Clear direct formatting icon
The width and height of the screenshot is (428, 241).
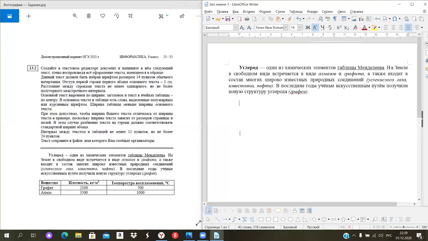[x=355, y=27]
